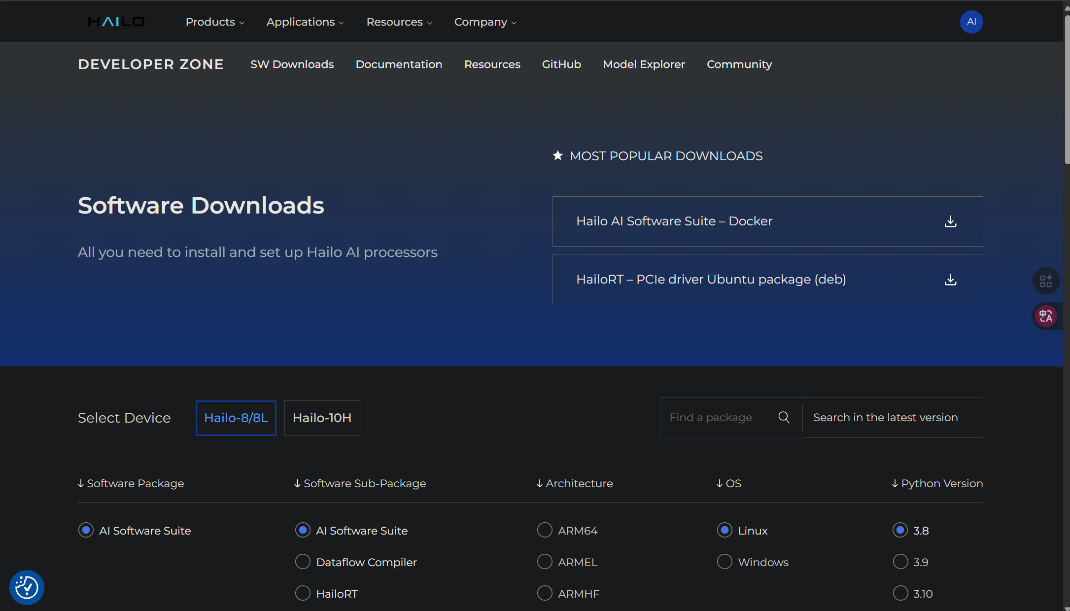Screen dimensions: 1070x611
Task: Open the grid apps floating icon
Action: (x=1046, y=281)
